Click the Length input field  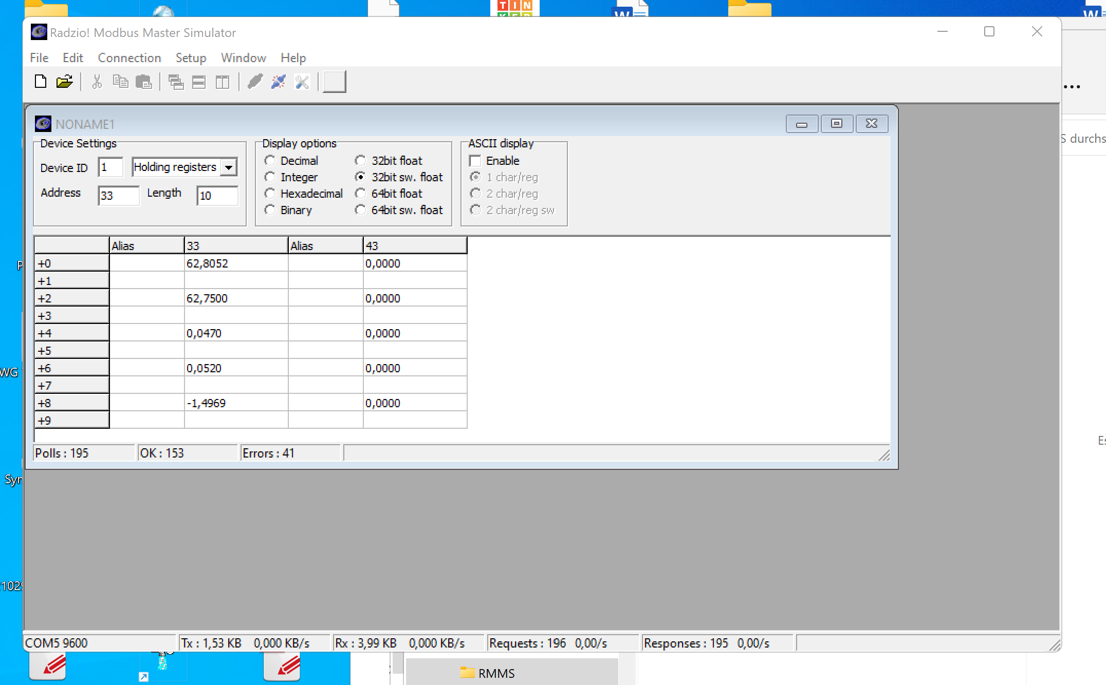[217, 196]
